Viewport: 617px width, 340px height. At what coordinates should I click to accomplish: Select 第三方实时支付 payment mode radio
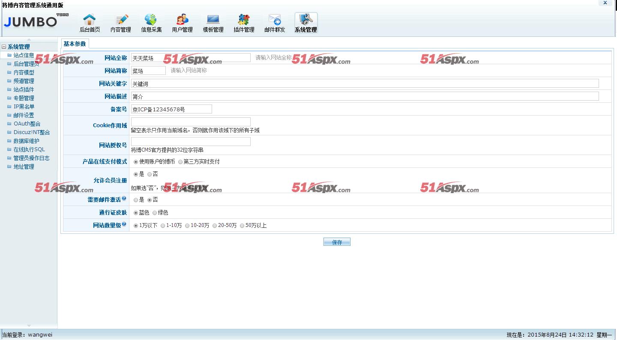[180, 162]
